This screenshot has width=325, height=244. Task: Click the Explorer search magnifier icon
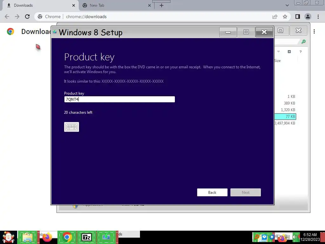pyautogui.click(x=303, y=42)
